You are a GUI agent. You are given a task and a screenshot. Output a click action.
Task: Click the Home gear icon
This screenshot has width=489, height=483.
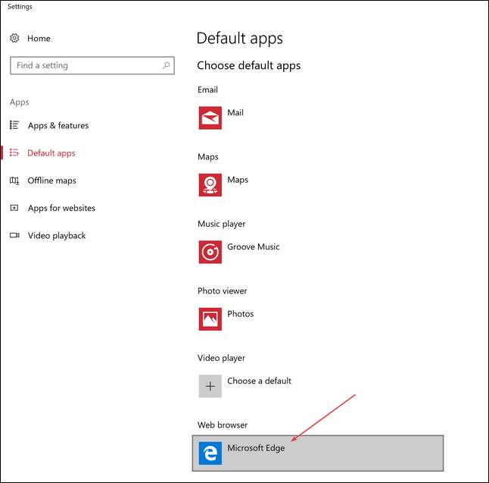pos(14,38)
